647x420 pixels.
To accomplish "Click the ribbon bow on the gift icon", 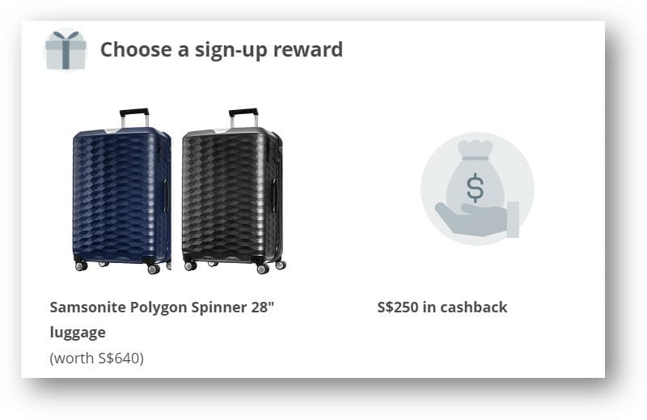I will 66,37.
